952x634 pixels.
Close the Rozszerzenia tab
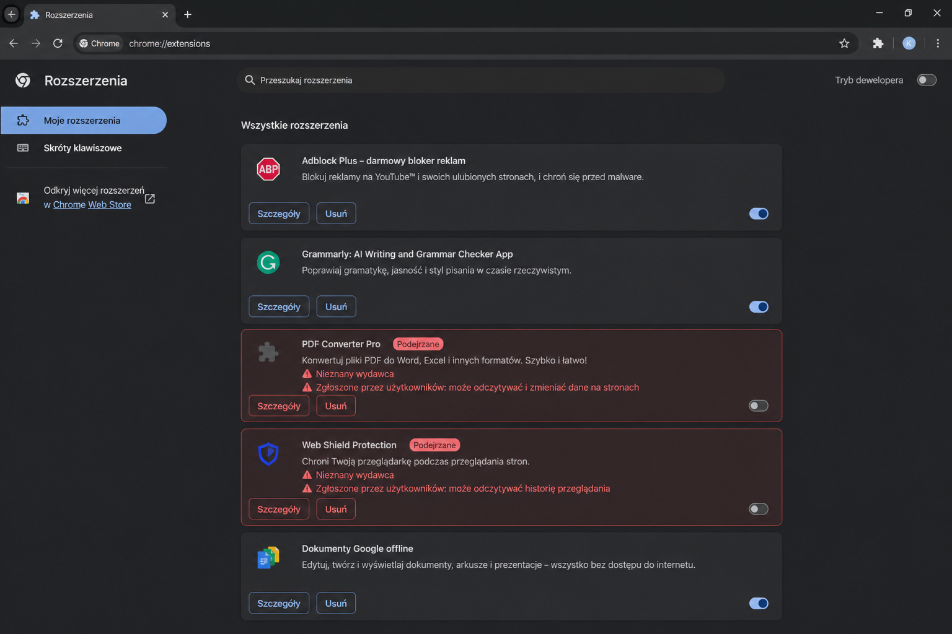pos(165,14)
